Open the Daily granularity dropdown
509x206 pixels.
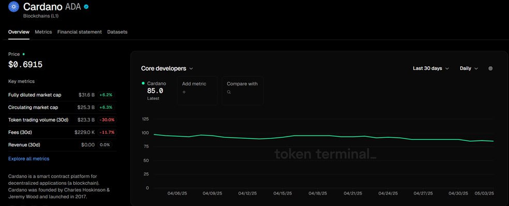point(469,68)
